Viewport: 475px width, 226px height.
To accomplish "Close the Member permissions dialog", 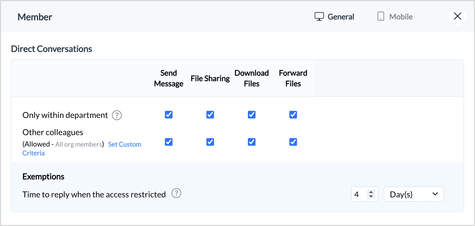I will pos(458,16).
